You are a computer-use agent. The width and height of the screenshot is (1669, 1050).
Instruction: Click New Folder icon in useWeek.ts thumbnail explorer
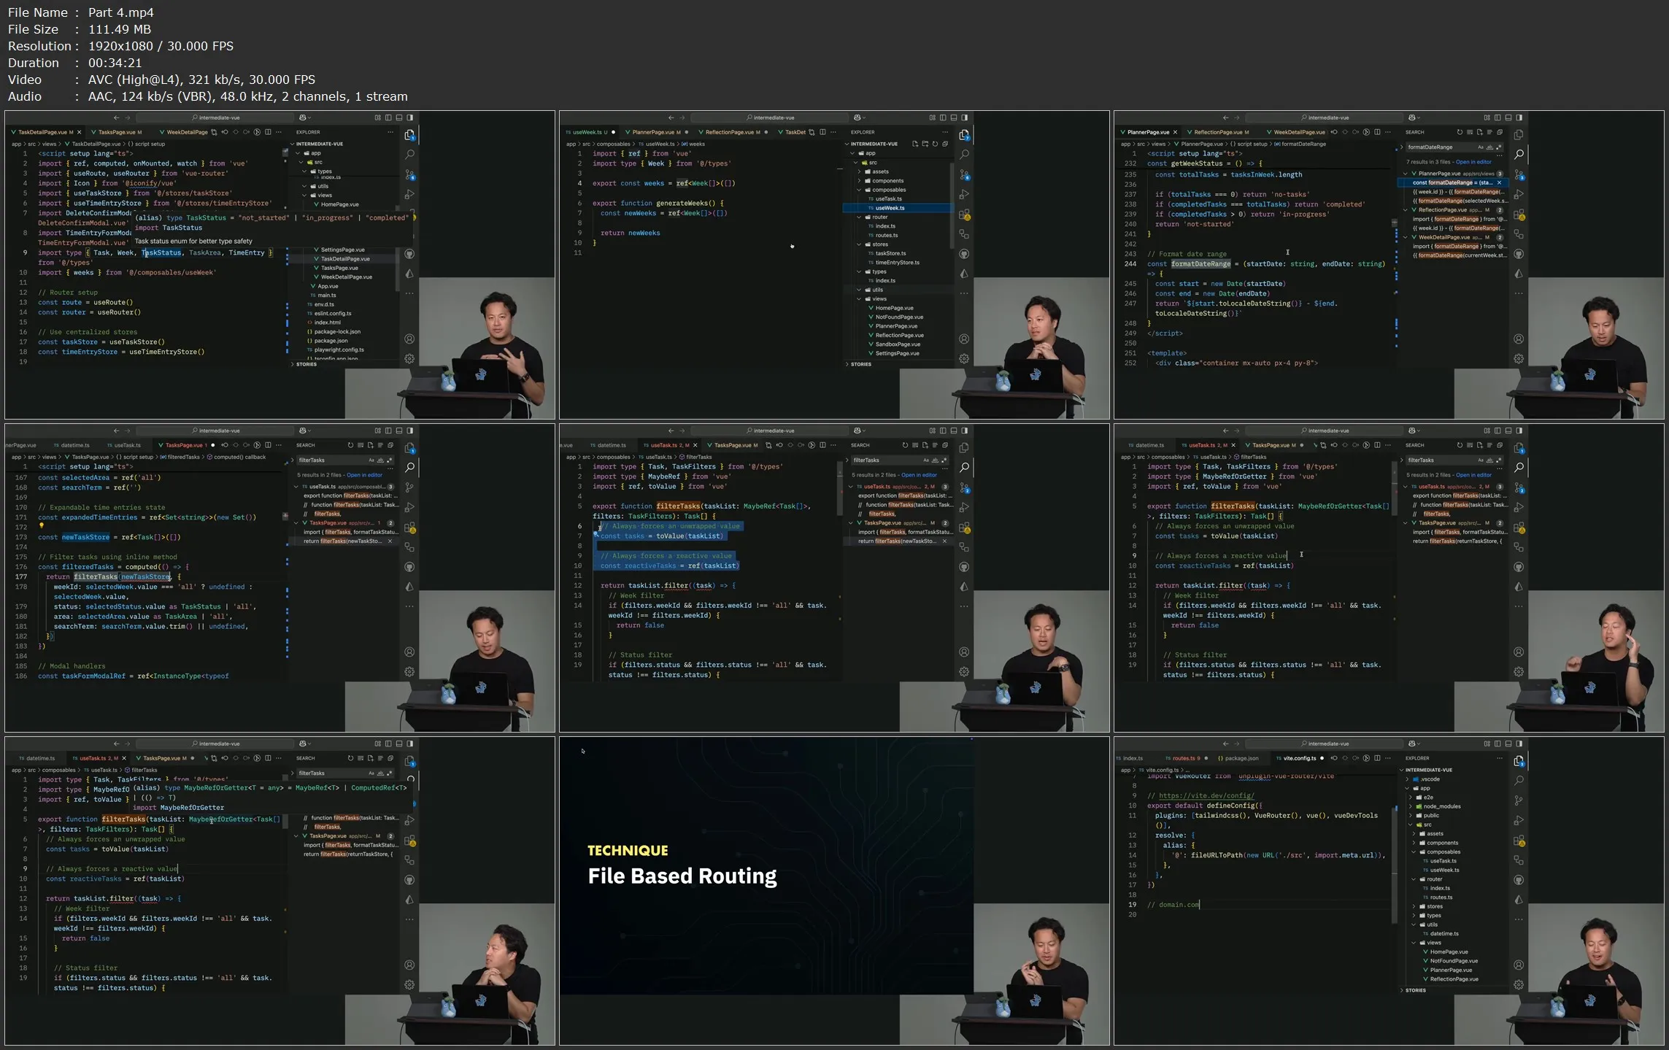click(x=925, y=144)
